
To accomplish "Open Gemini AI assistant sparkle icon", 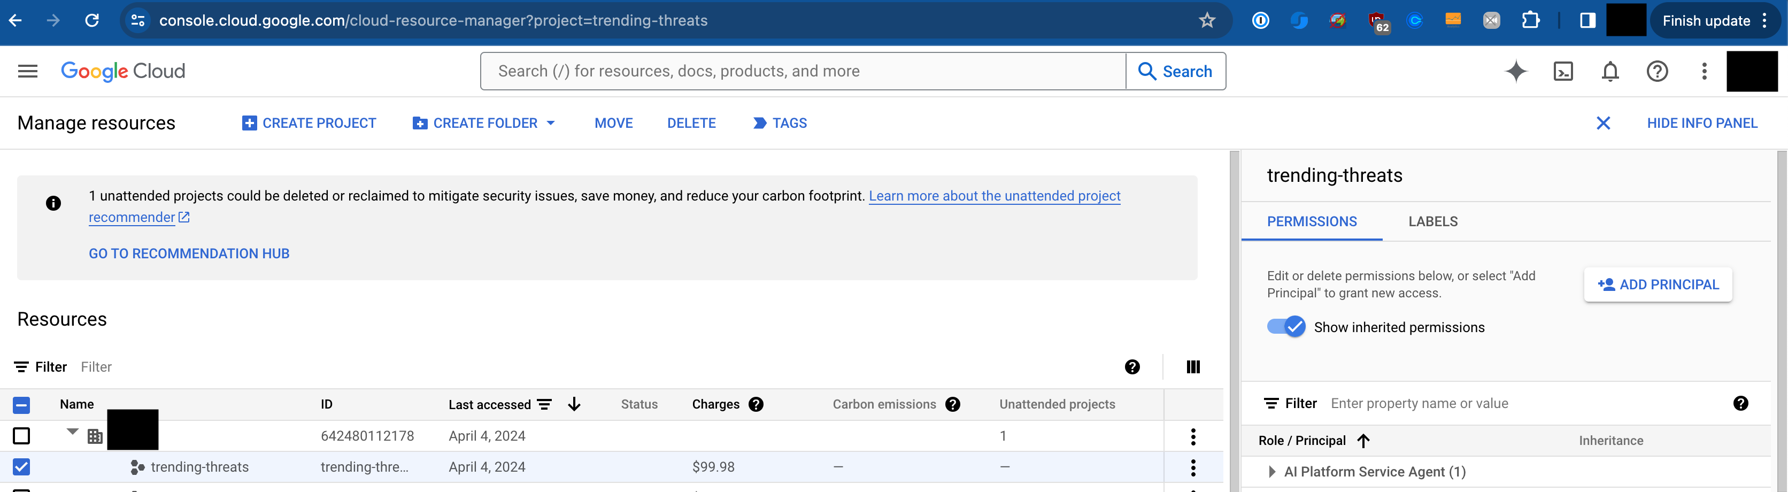I will tap(1516, 71).
